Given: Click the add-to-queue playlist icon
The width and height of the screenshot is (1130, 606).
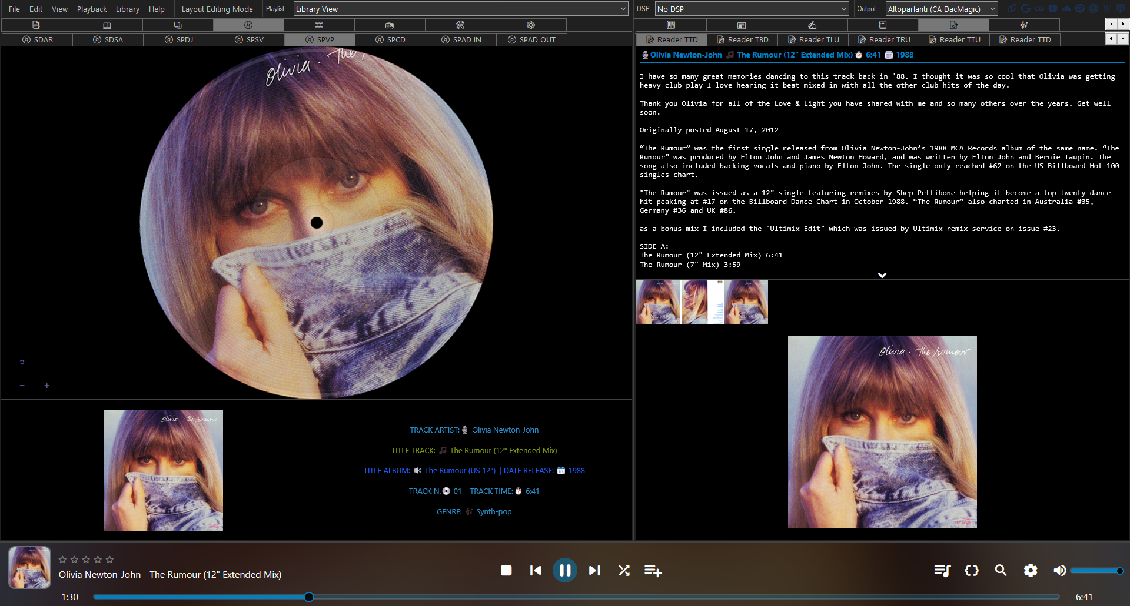Looking at the screenshot, I should tap(653, 570).
